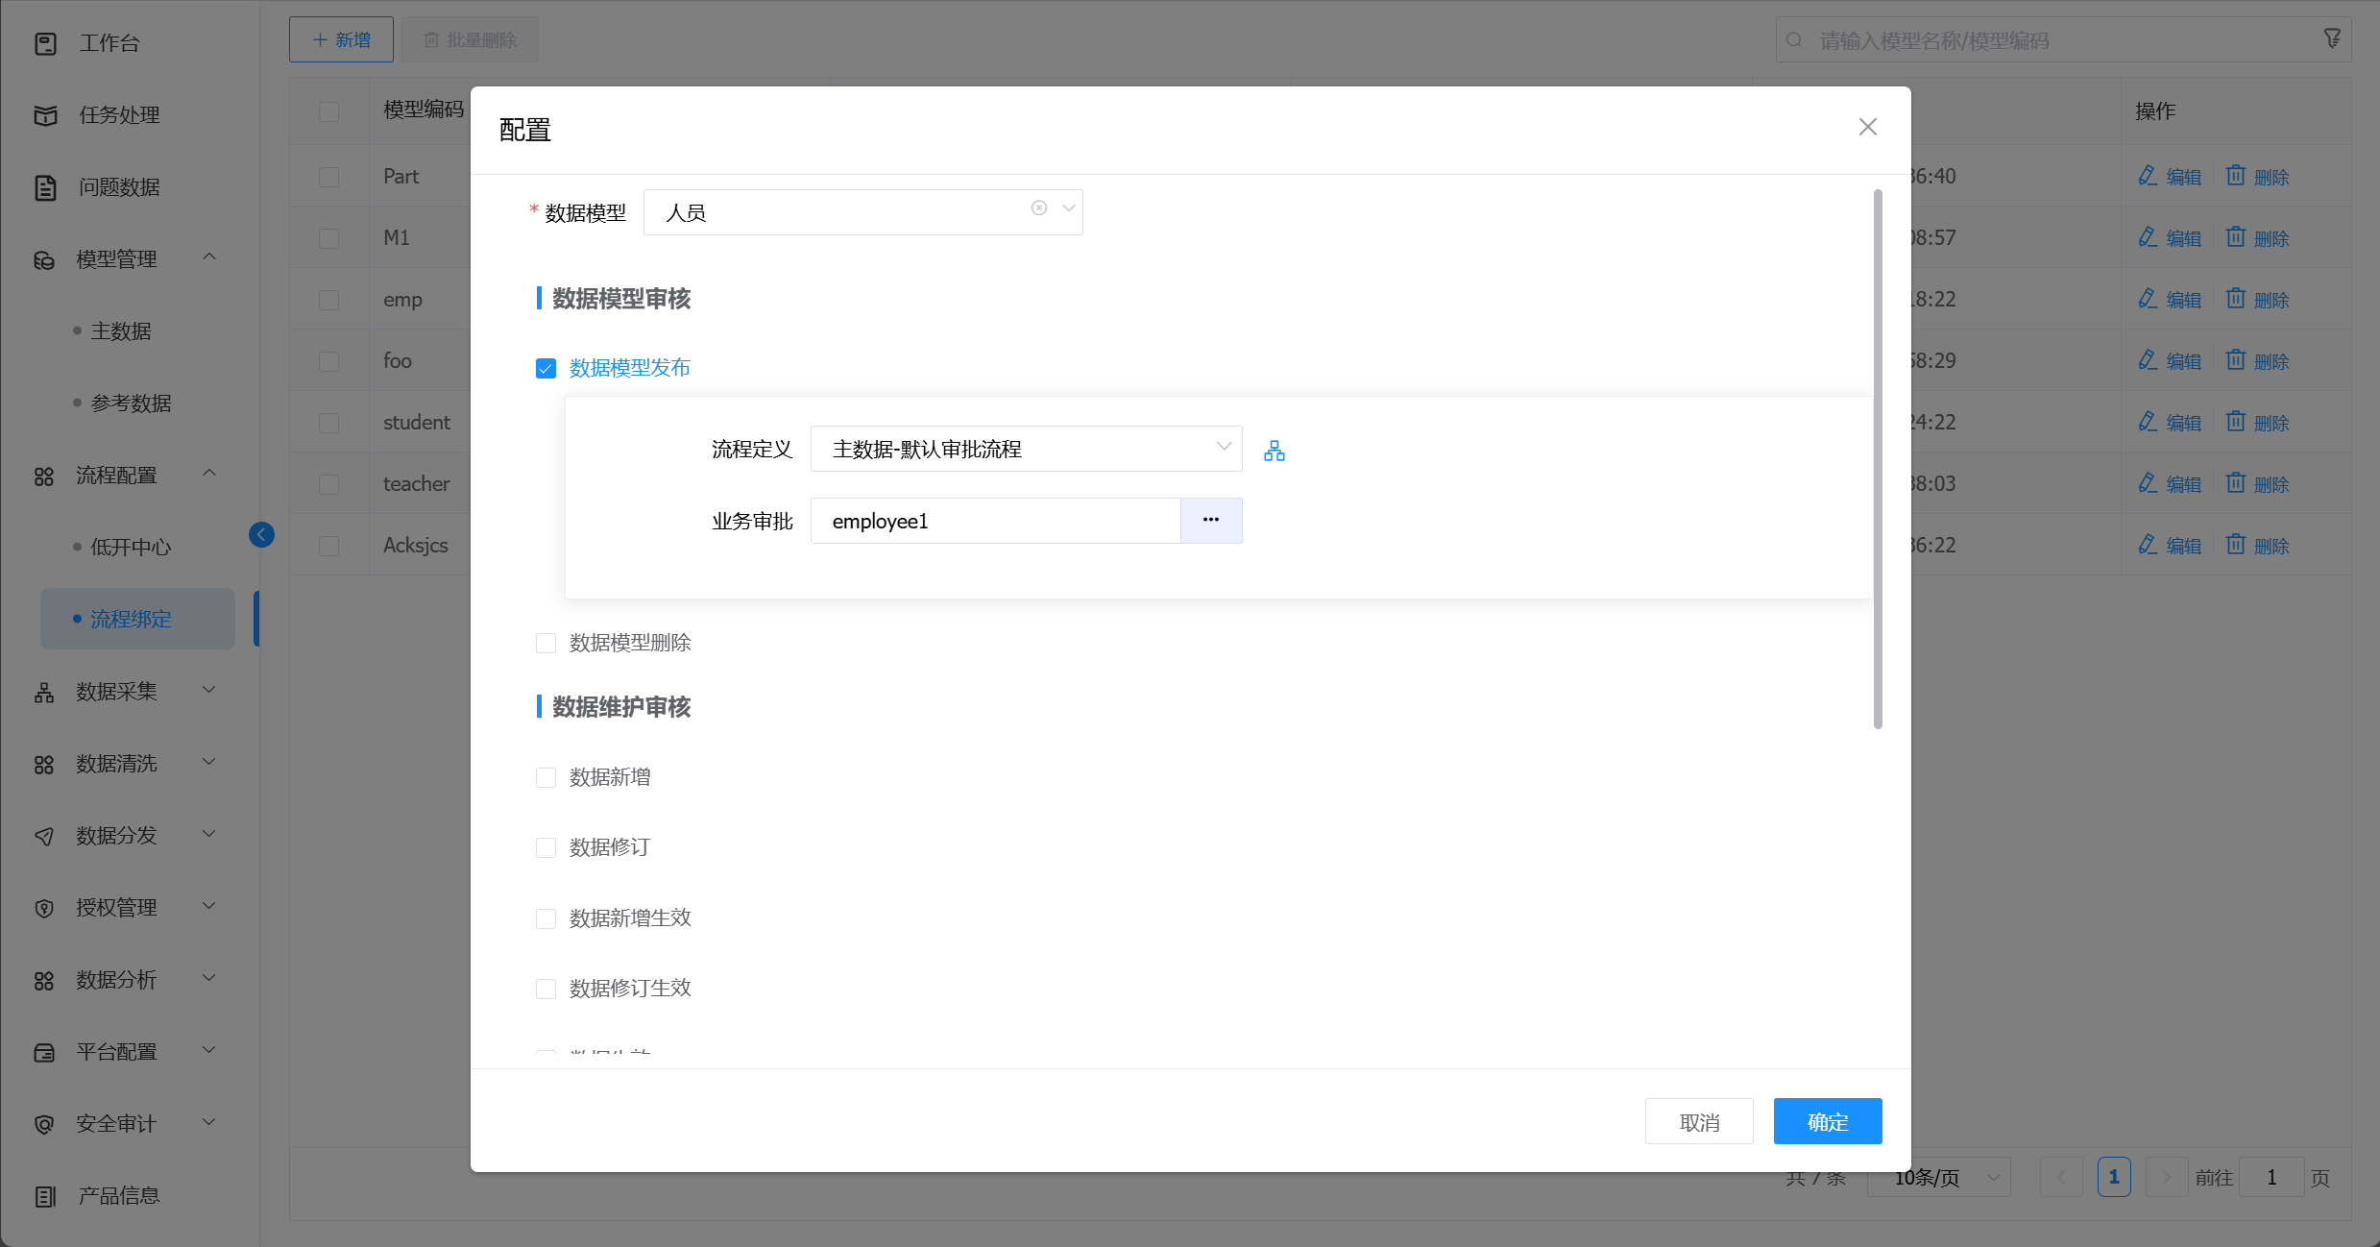The width and height of the screenshot is (2380, 1247).
Task: Click the 问题数据 document icon
Action: coord(45,187)
